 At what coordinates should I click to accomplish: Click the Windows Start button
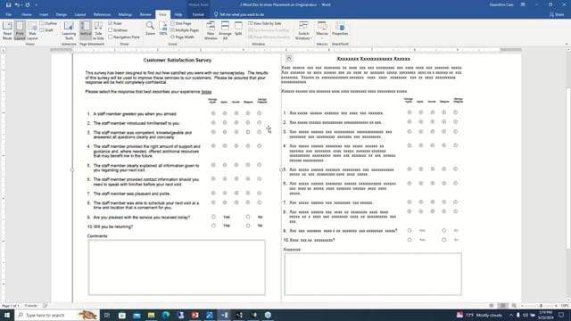(x=7, y=315)
